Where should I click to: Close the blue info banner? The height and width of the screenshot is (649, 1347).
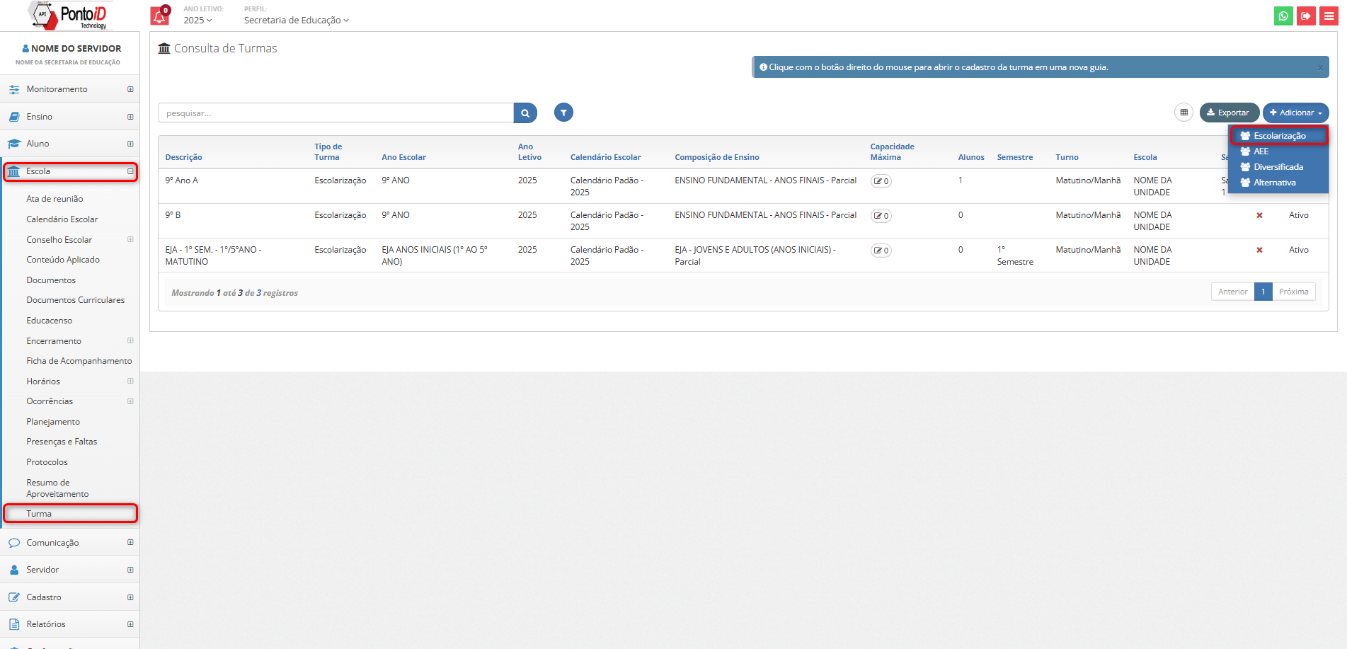point(1320,68)
